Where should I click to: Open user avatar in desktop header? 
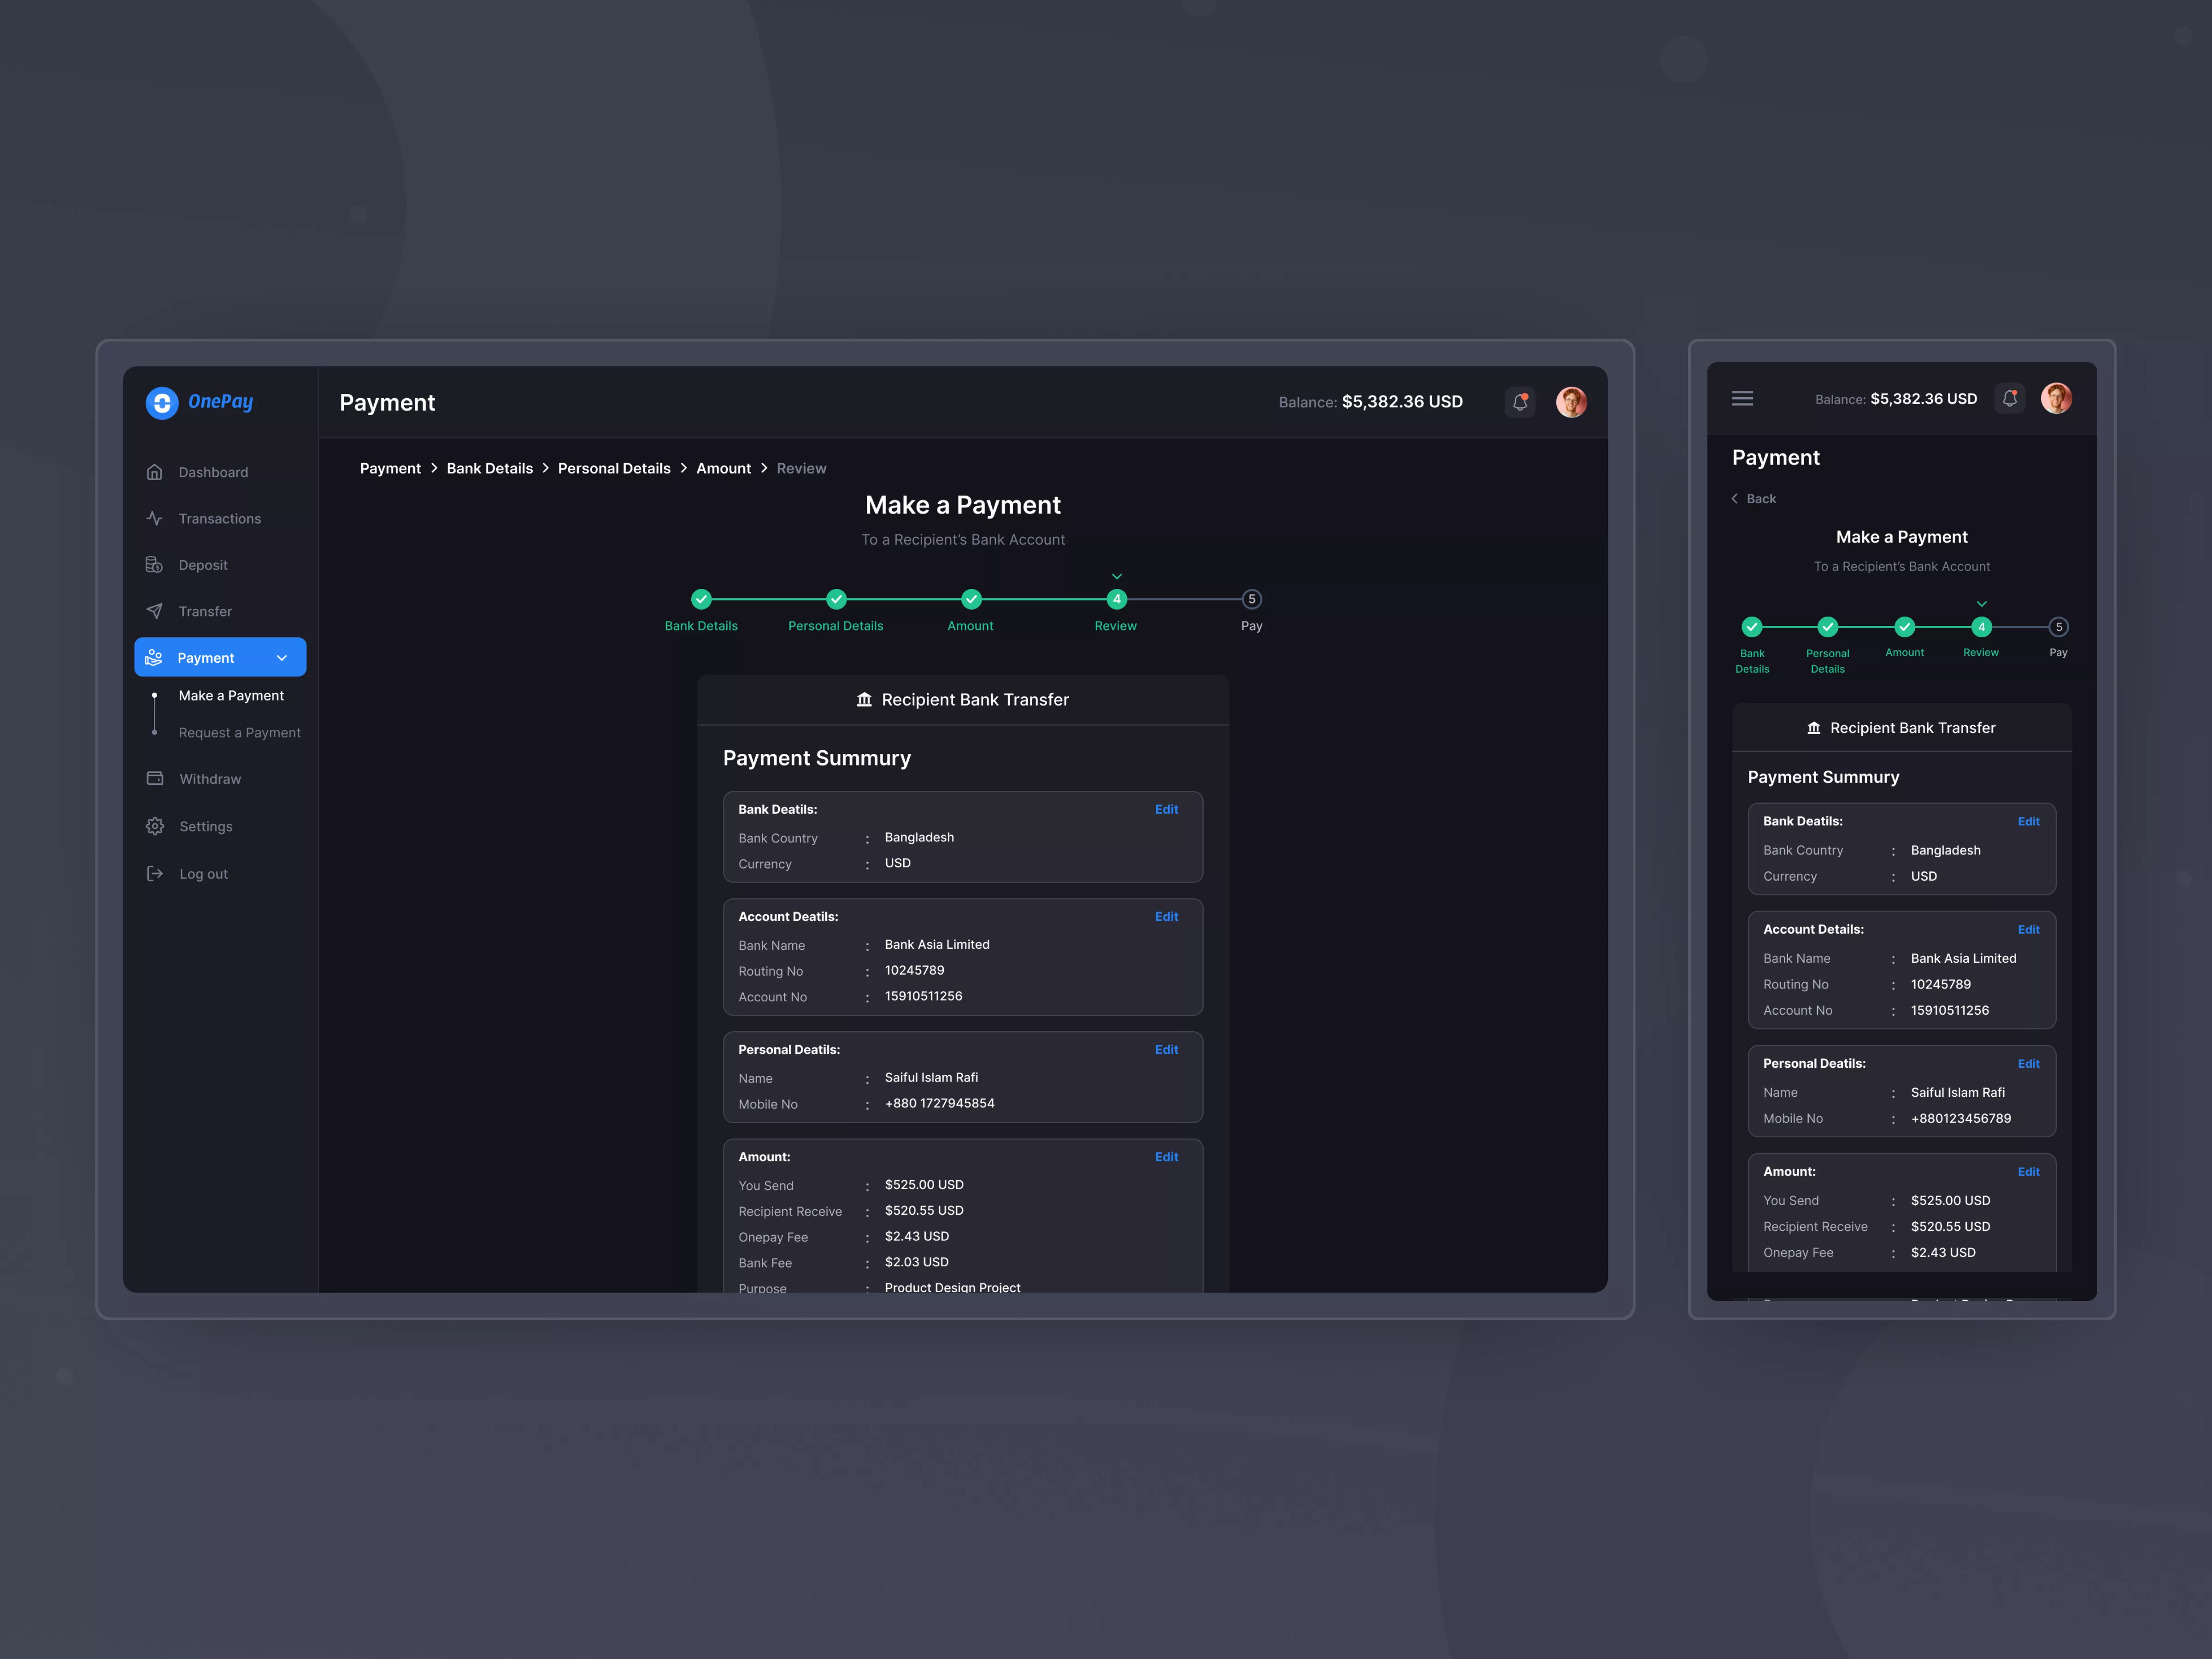[1571, 402]
